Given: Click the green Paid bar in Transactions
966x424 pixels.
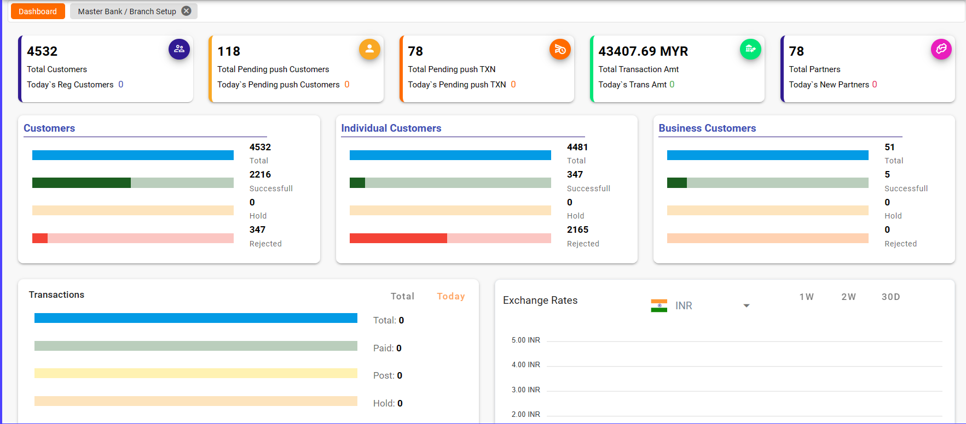Looking at the screenshot, I should tap(196, 346).
